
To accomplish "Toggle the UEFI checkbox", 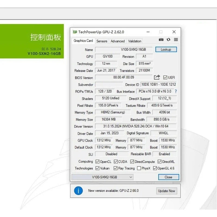I will coord(165,78).
